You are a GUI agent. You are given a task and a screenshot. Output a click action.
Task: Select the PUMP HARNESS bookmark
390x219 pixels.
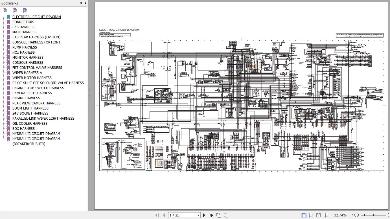pos(25,47)
